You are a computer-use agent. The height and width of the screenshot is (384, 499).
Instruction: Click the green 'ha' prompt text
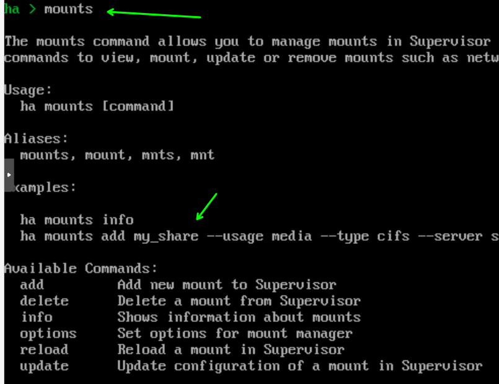point(12,9)
